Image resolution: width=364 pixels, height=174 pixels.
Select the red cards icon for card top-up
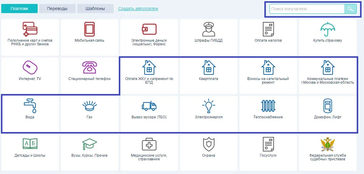[x=30, y=29]
